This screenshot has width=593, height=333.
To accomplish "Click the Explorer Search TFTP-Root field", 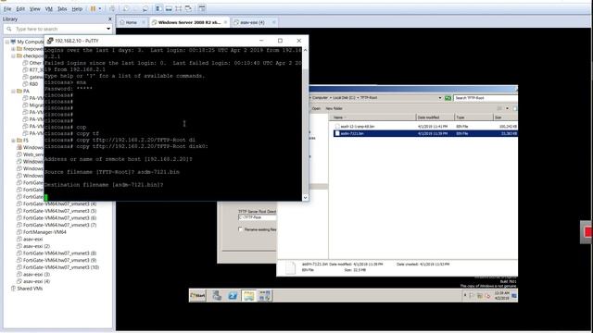I will tap(485, 98).
